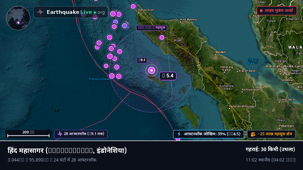Click the Sumatera Utara region label
303x170 pixels.
(x=226, y=87)
